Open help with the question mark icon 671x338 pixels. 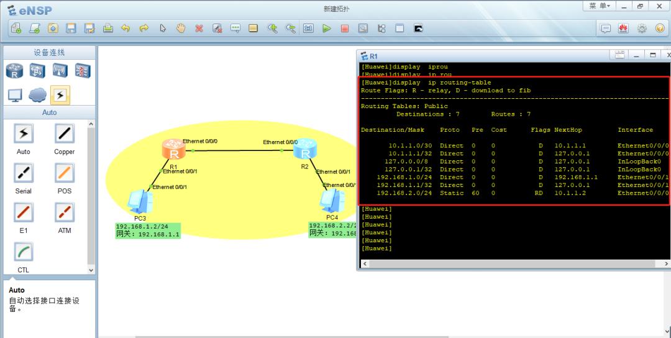(x=660, y=29)
